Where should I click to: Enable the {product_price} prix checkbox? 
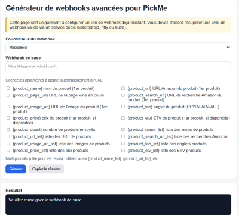(x=8, y=118)
